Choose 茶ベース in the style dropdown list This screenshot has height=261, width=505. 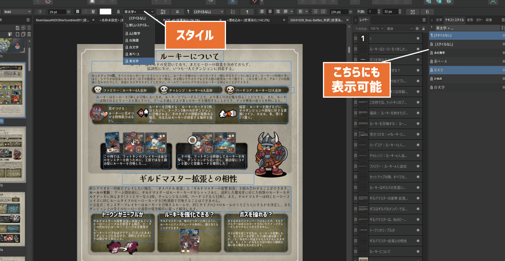pyautogui.click(x=139, y=54)
